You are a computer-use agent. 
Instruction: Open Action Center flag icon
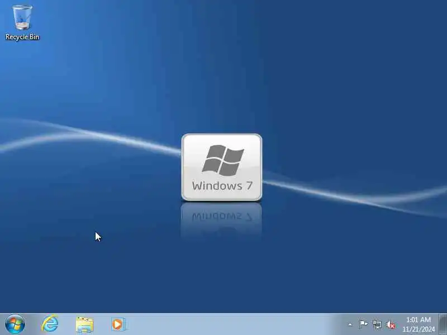coord(363,324)
